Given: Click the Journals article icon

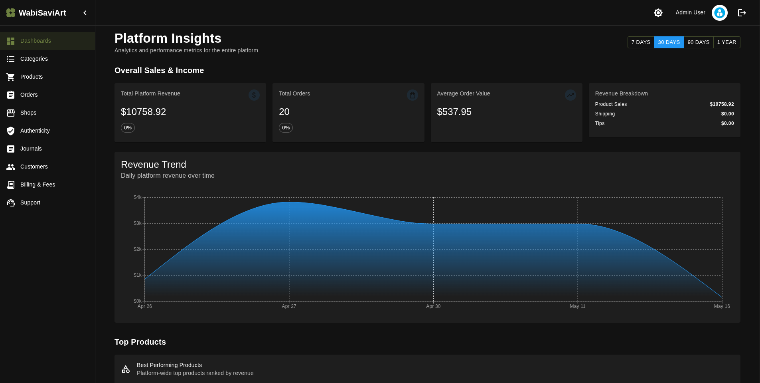Looking at the screenshot, I should pos(11,149).
